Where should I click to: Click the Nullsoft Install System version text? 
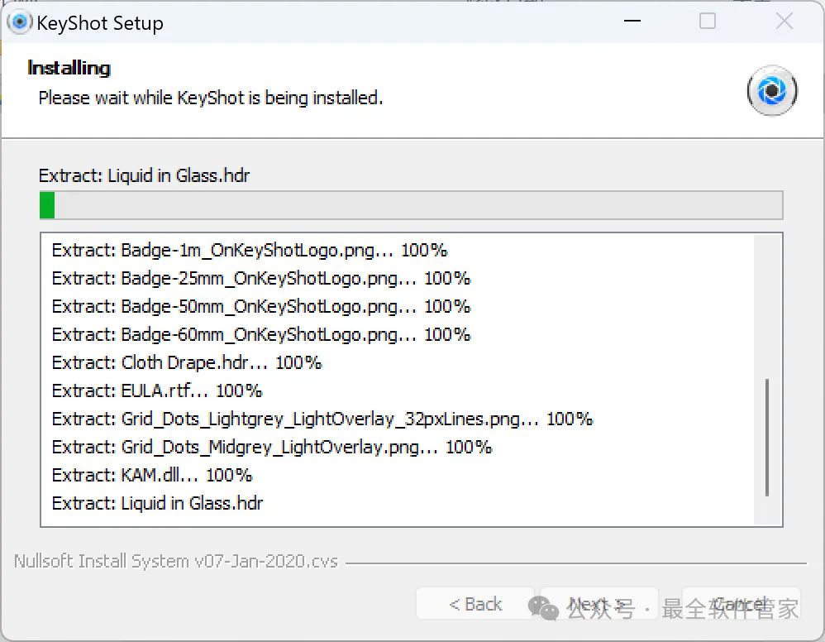click(176, 561)
